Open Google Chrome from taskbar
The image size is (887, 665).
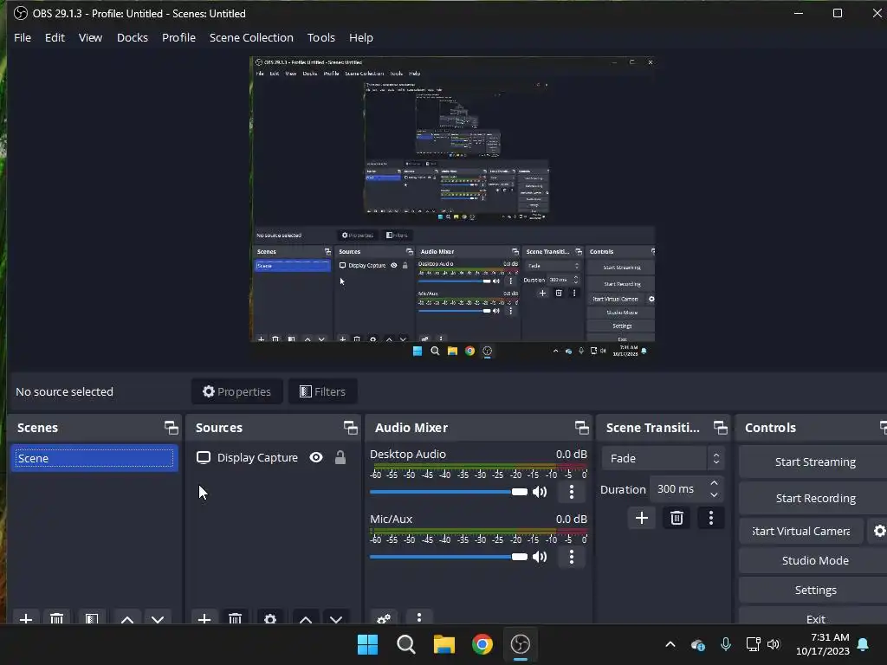point(482,644)
